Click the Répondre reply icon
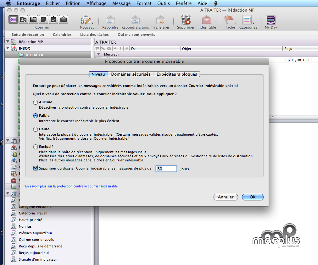 click(x=110, y=20)
